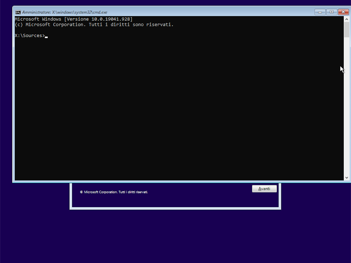Click the Amministratore title bar text

[x=65, y=12]
